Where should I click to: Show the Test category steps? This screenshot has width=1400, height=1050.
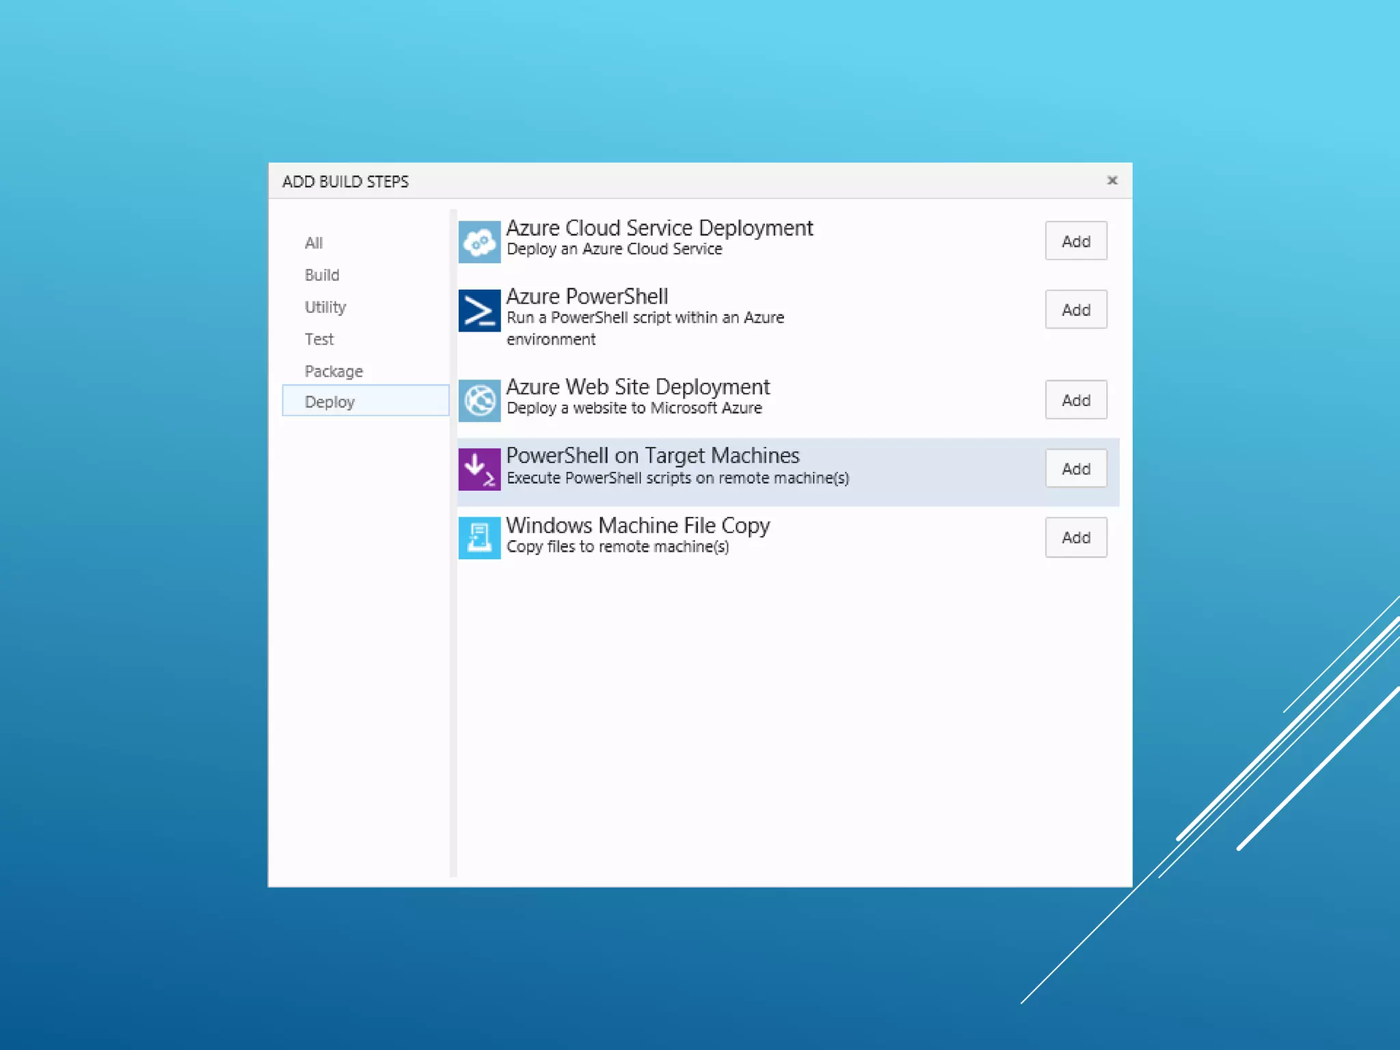coord(319,339)
